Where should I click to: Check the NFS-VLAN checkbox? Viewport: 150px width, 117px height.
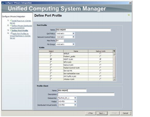pos(51,62)
